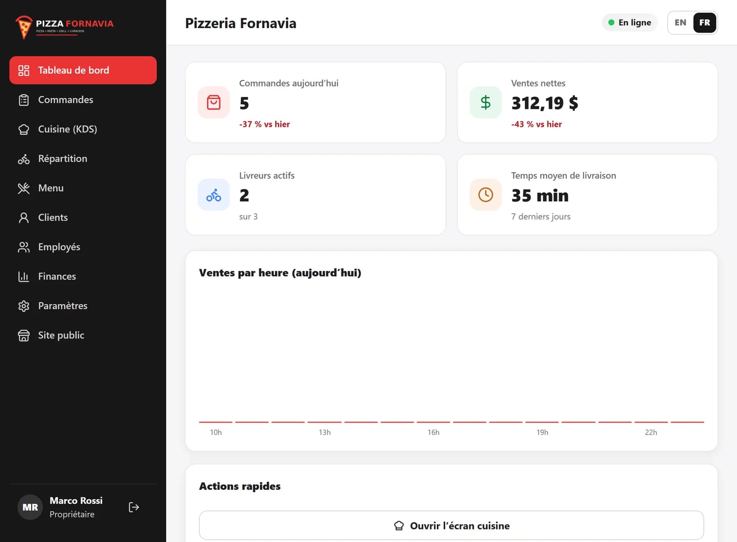Open Cuisine (KDS) section
Image resolution: width=737 pixels, height=542 pixels.
pyautogui.click(x=83, y=129)
